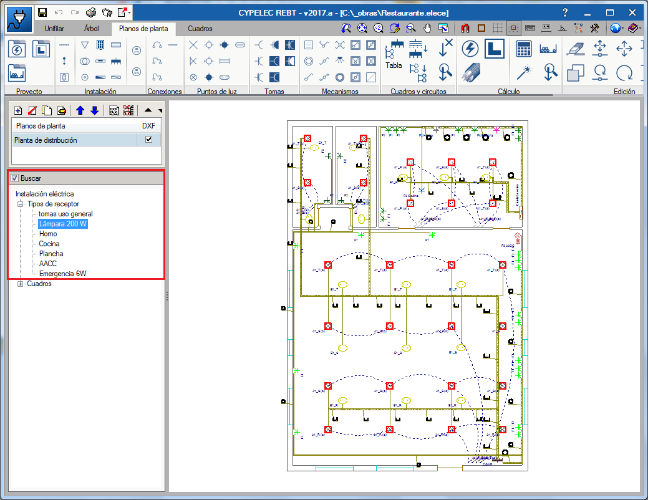Switch to the Árbol tab
The height and width of the screenshot is (500, 648).
point(91,29)
